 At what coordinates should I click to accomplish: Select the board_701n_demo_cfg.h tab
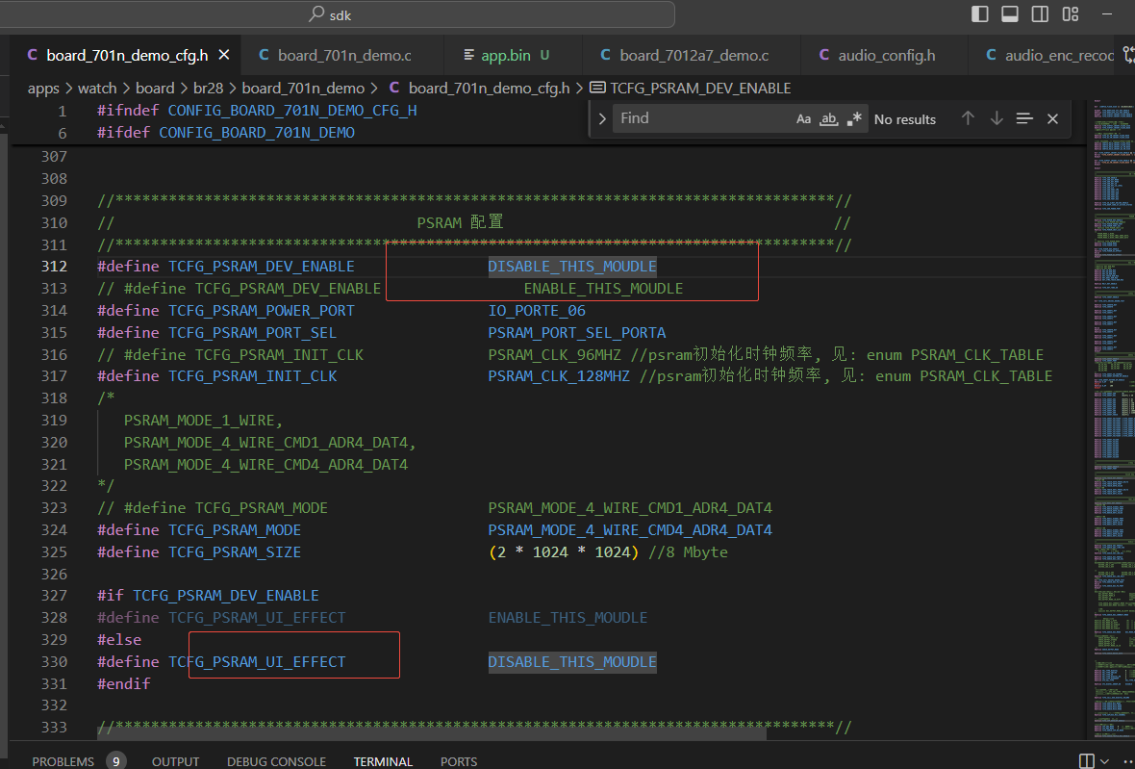[127, 55]
